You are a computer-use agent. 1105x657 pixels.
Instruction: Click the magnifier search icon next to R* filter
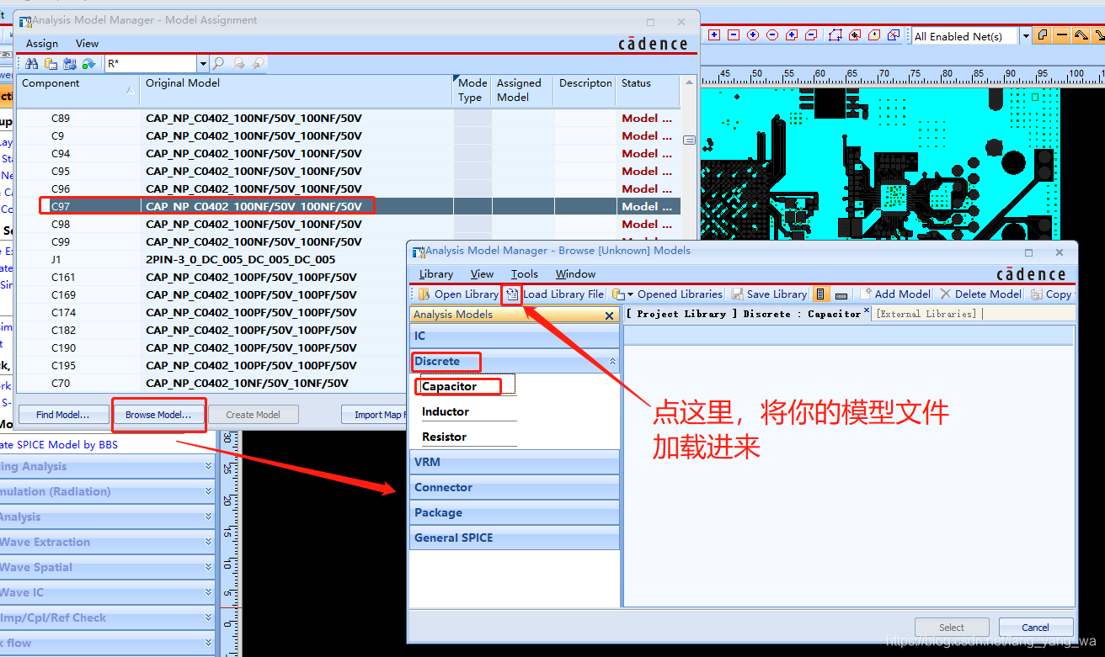[218, 64]
